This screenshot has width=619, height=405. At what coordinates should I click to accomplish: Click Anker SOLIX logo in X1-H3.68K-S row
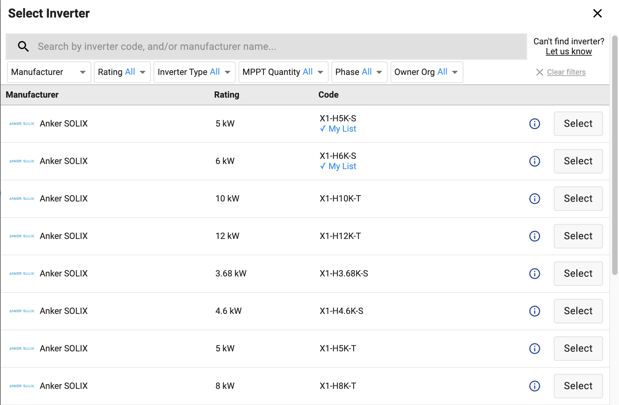[22, 274]
